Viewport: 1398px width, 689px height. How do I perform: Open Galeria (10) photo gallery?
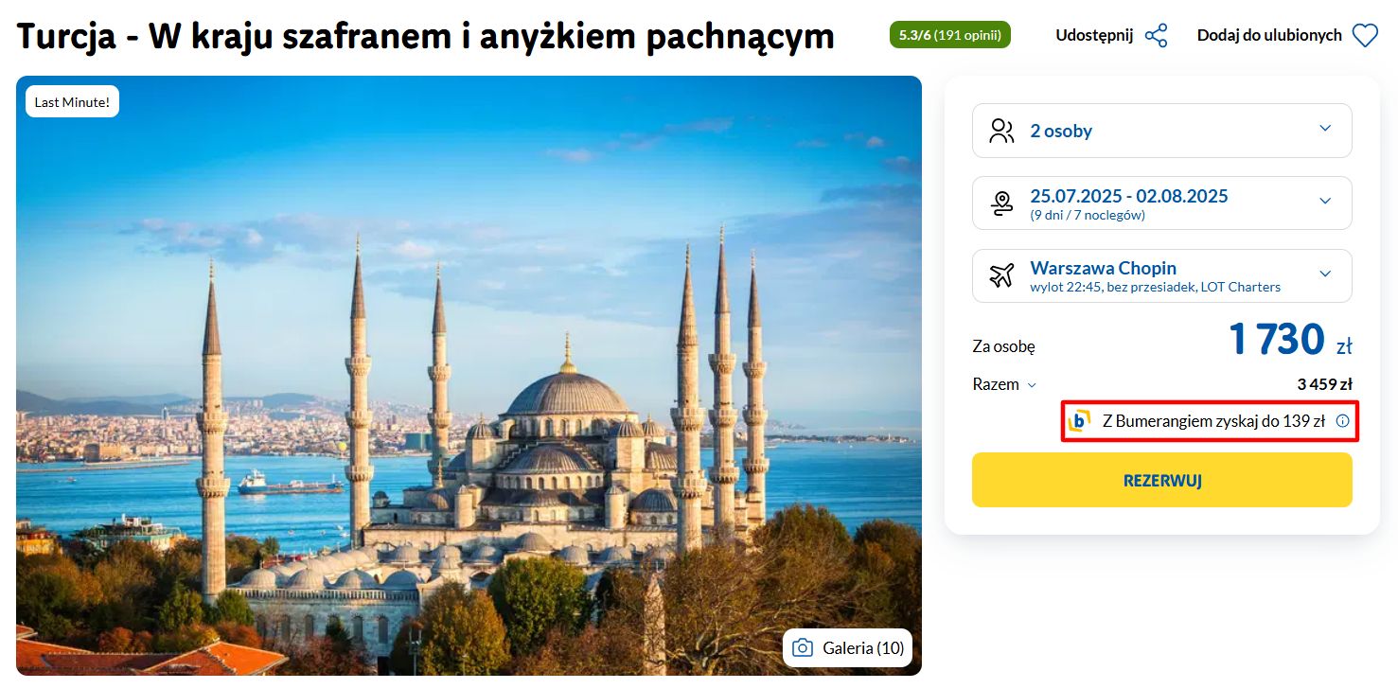[847, 648]
